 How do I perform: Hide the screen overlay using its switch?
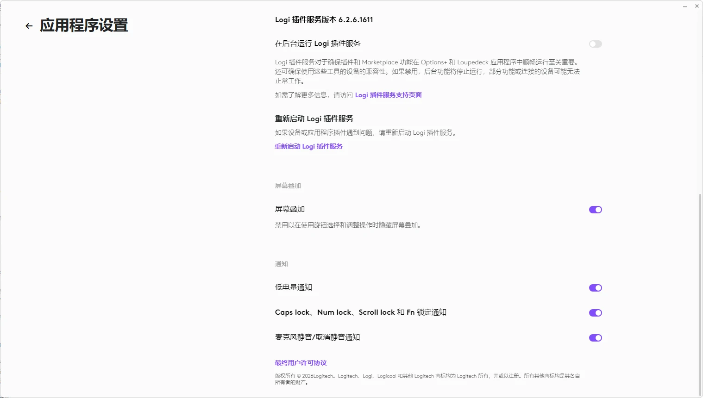[x=595, y=209]
